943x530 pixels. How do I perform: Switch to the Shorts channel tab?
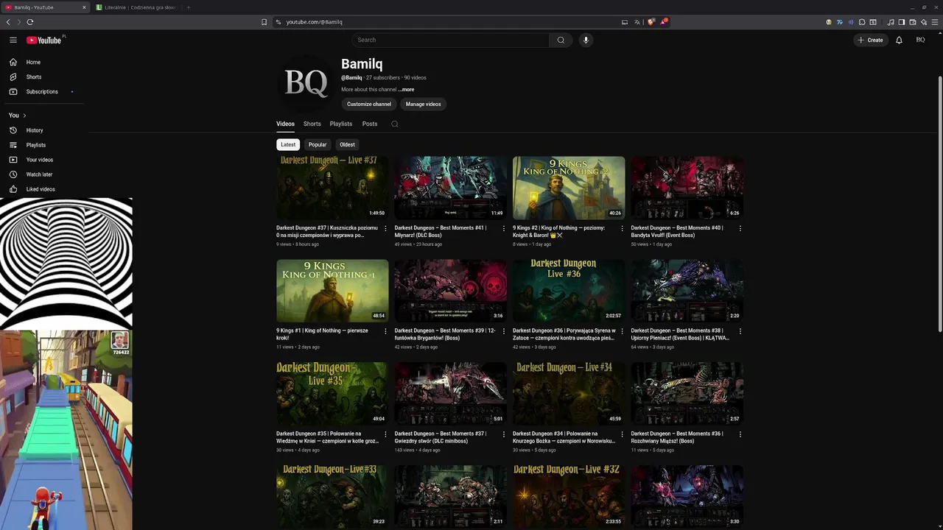click(312, 124)
